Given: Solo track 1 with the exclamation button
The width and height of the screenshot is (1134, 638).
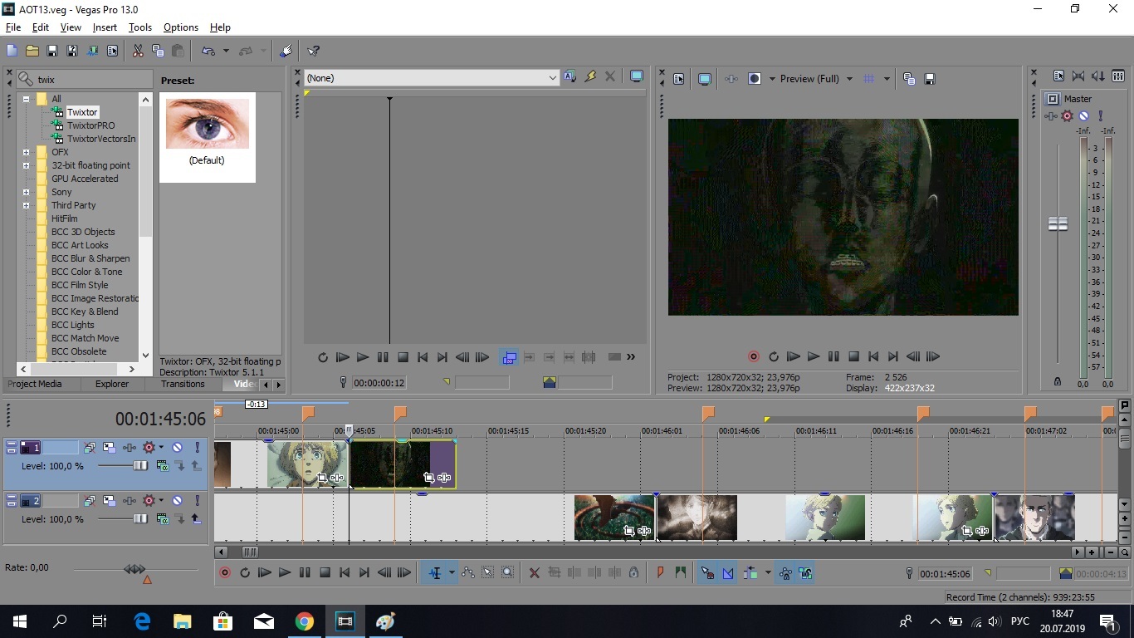Looking at the screenshot, I should 197,448.
